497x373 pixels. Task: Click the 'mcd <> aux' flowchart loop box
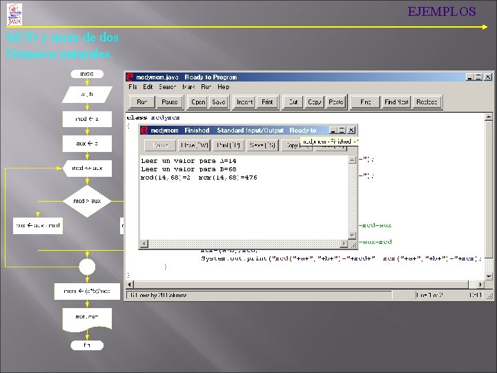(87, 168)
